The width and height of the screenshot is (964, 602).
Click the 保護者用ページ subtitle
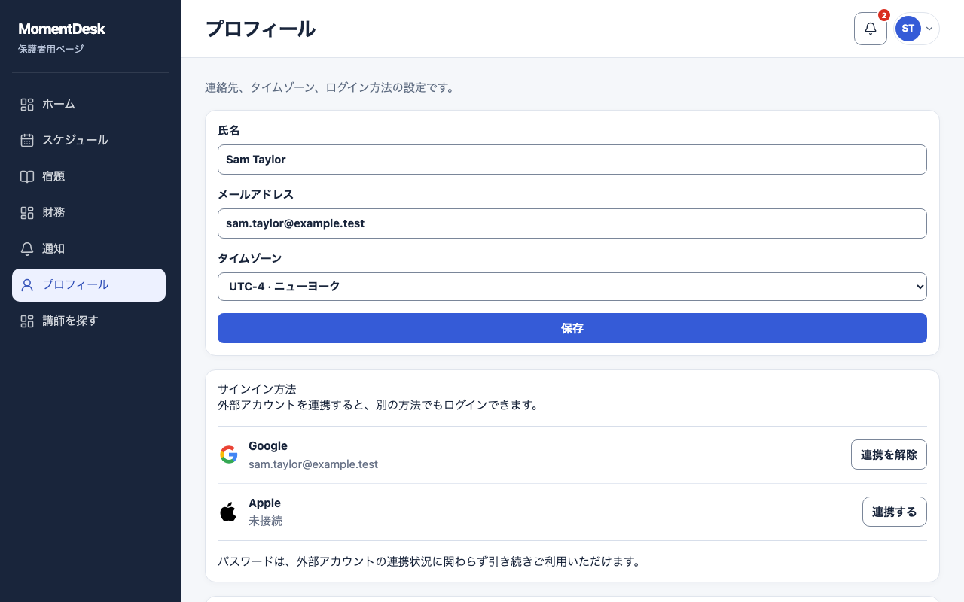(x=51, y=49)
